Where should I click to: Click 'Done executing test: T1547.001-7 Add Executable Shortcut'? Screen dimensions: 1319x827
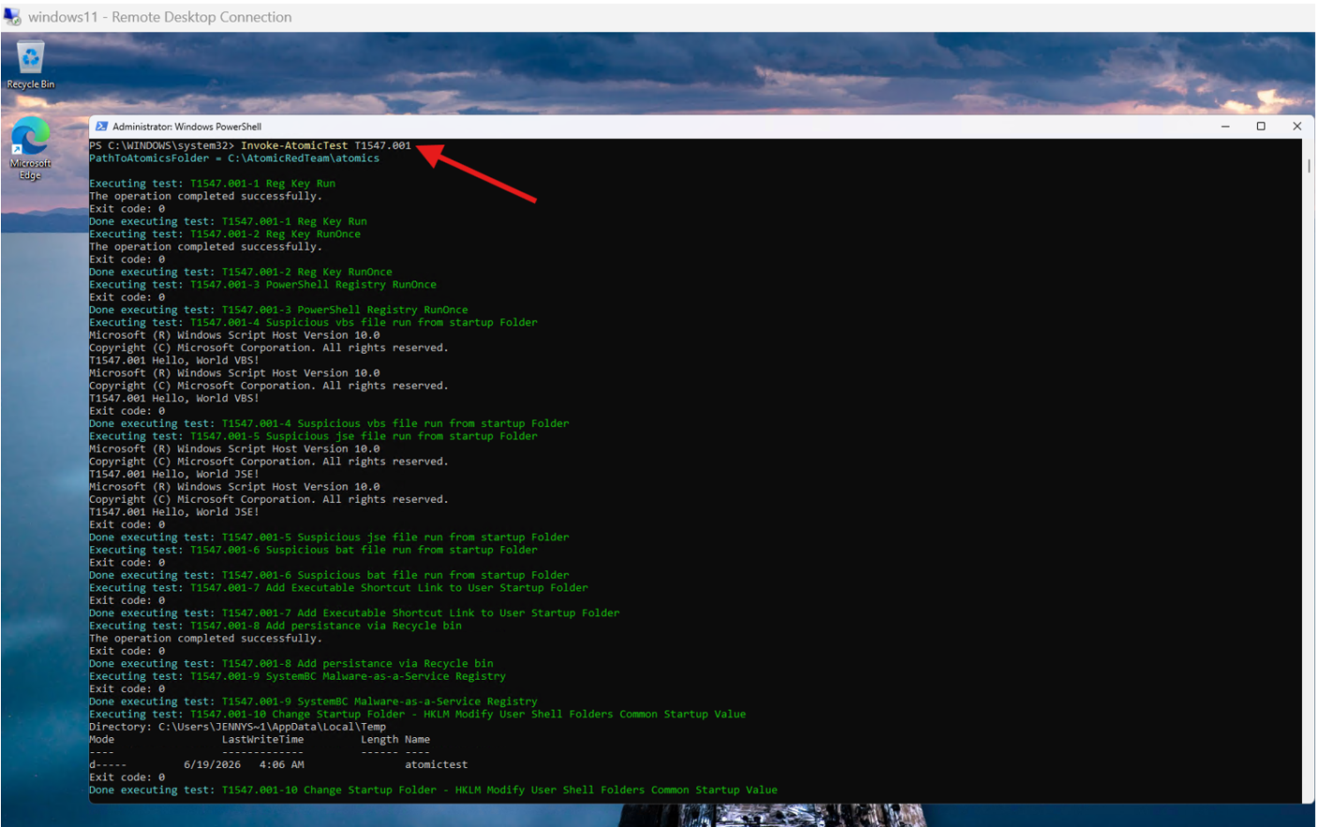pyautogui.click(x=354, y=613)
